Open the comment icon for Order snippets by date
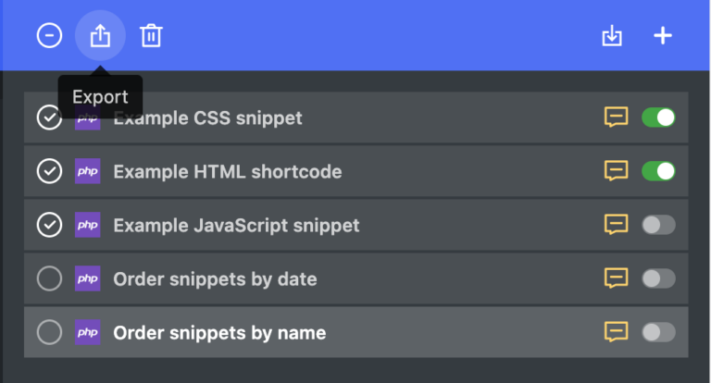Viewport: 711px width, 383px height. click(x=617, y=278)
